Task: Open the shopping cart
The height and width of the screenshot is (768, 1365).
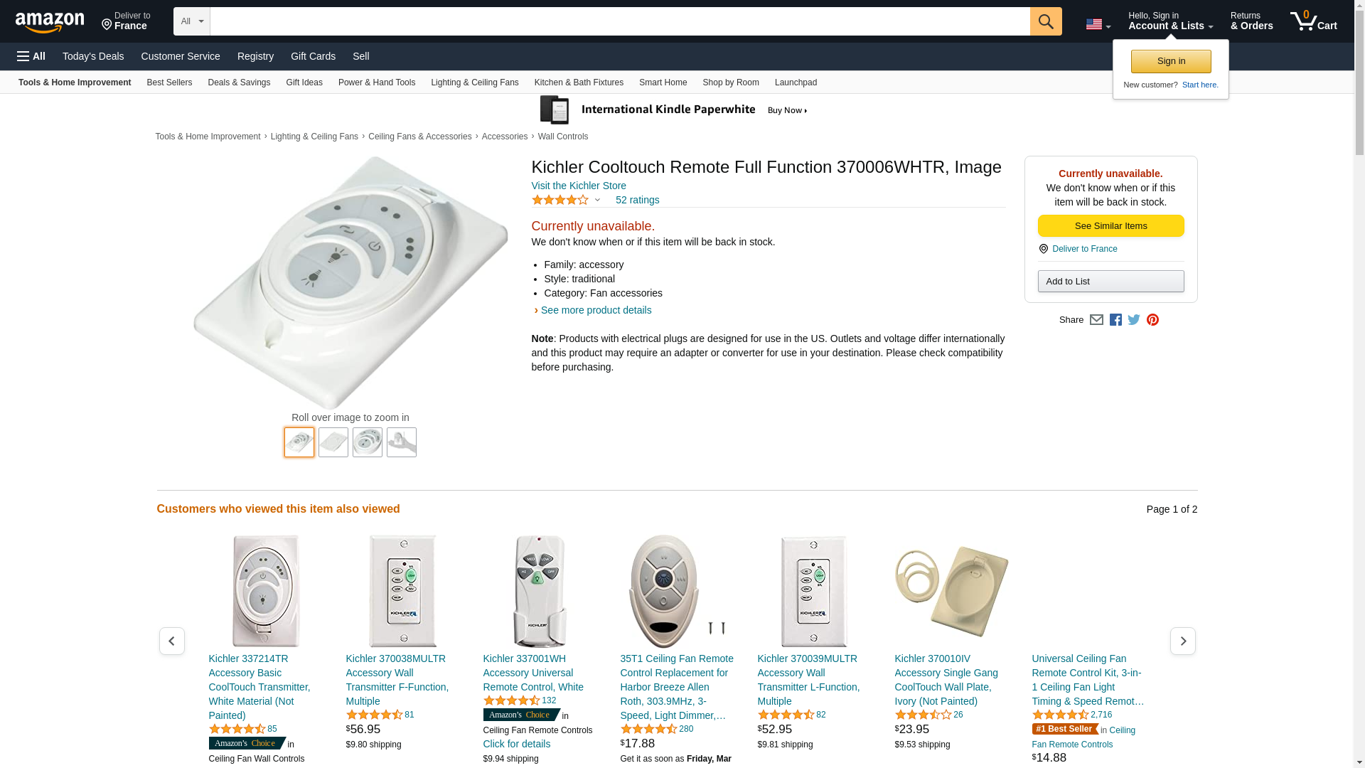Action: [x=1313, y=21]
